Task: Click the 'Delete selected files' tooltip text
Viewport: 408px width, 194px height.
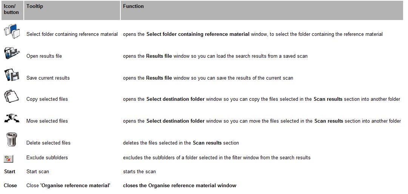Action: [x=48, y=143]
